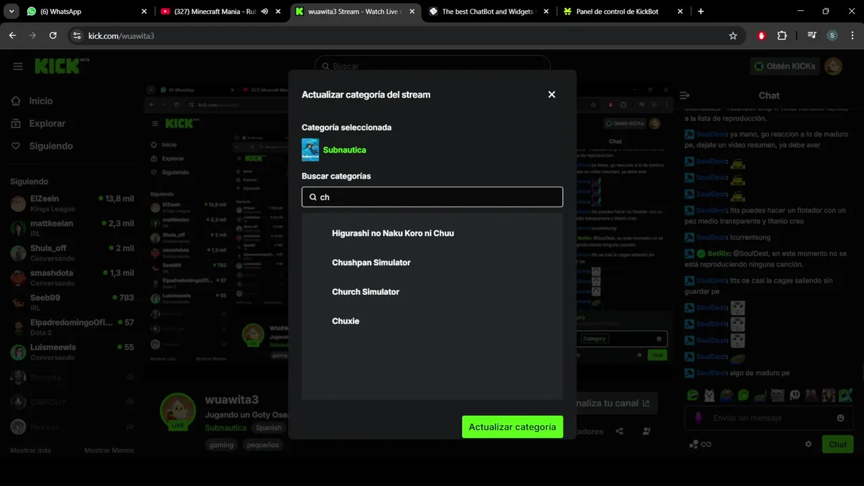Send message with green Chat button
This screenshot has width=864, height=486.
(838, 444)
